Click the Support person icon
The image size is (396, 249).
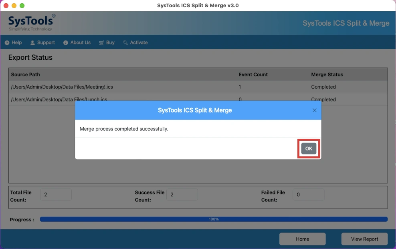tap(32, 43)
